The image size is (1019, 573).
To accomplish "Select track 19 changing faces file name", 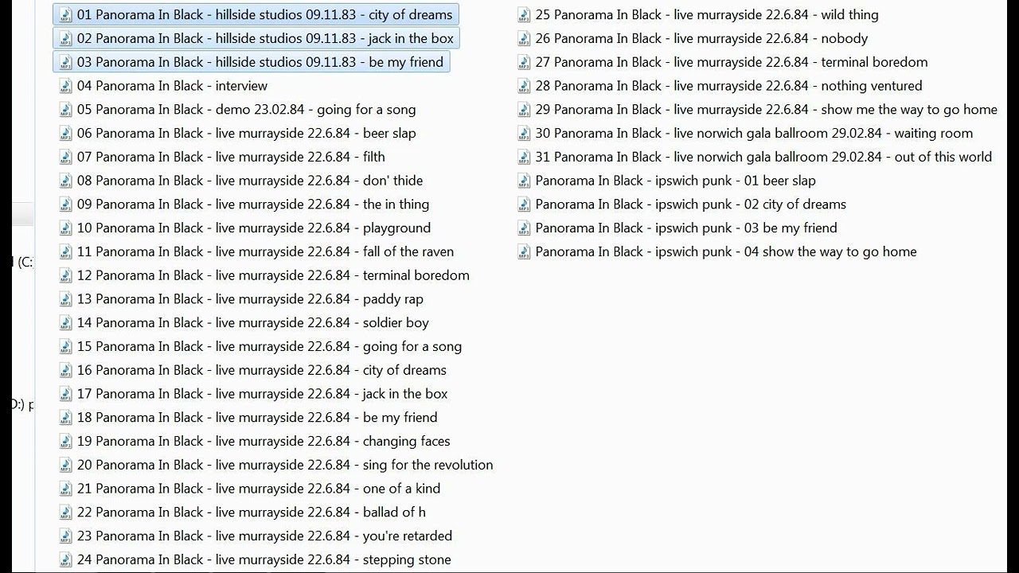I will [x=264, y=441].
